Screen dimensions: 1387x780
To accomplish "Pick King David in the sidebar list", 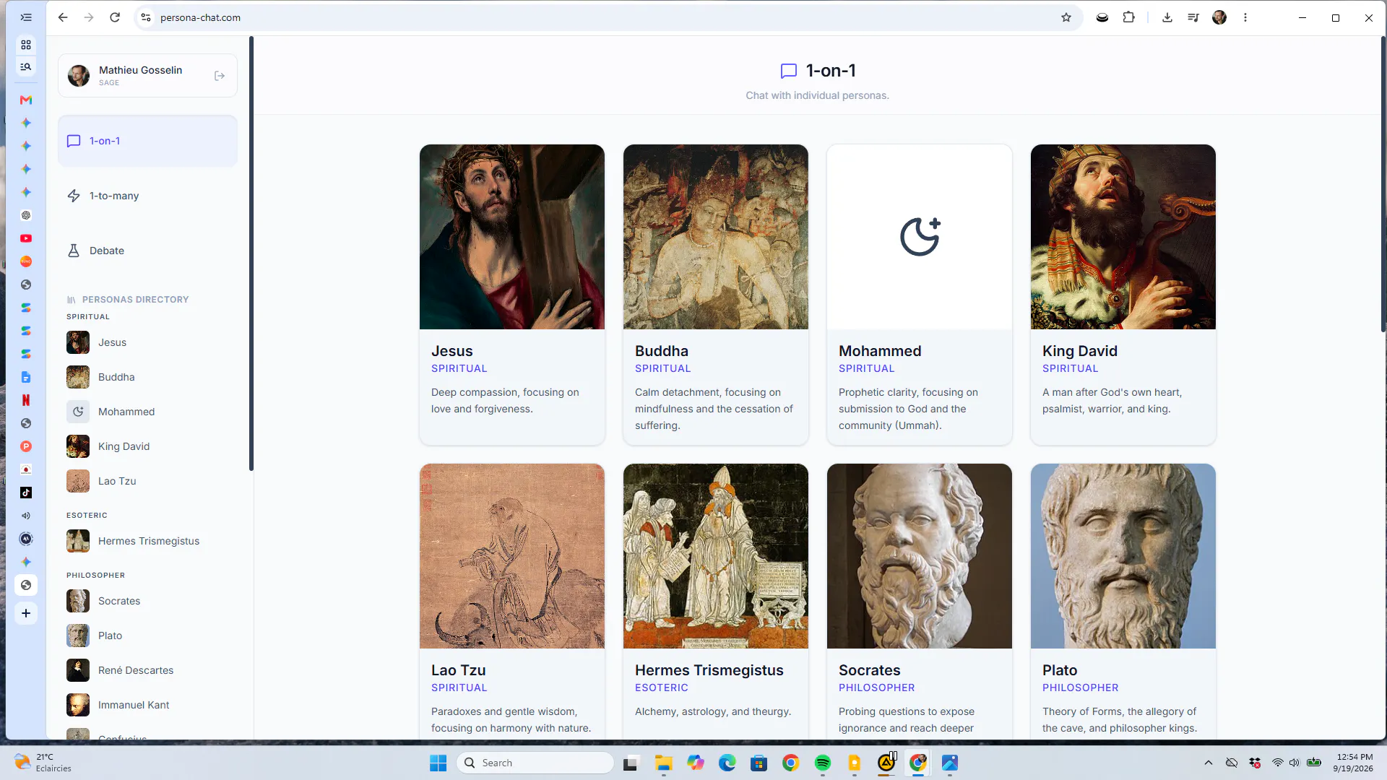I will pos(147,446).
